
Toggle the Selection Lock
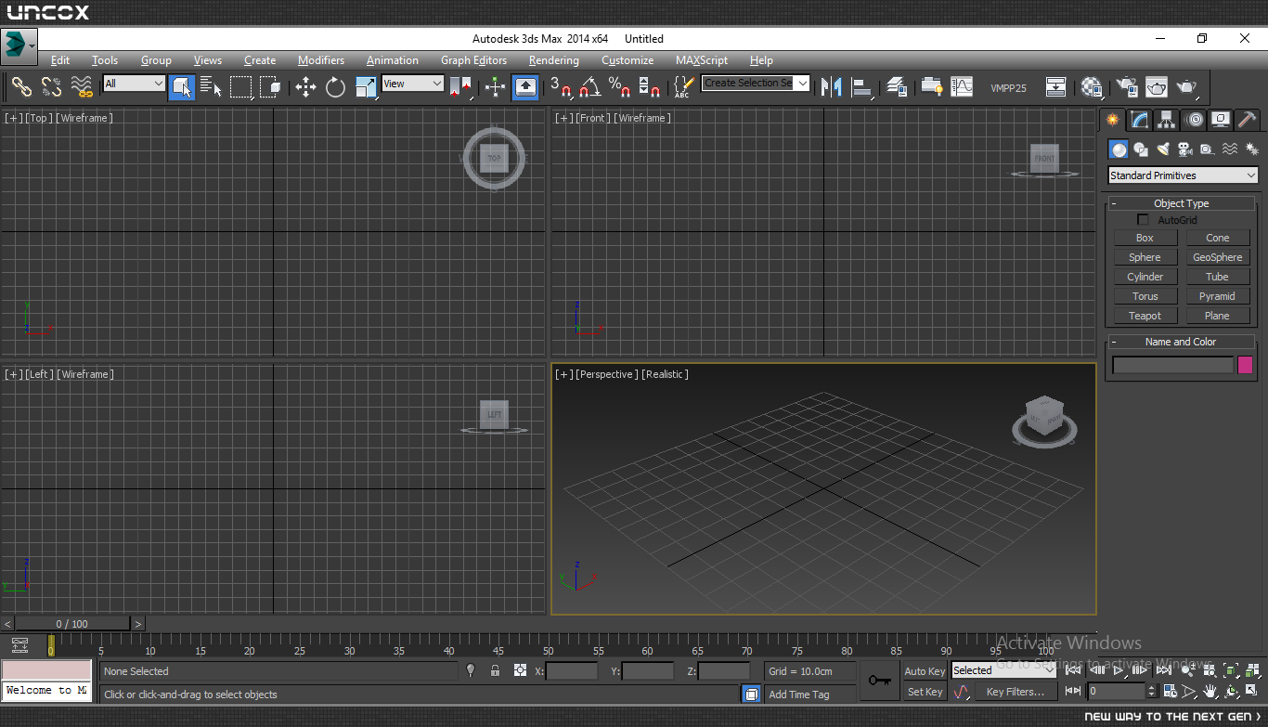click(496, 670)
